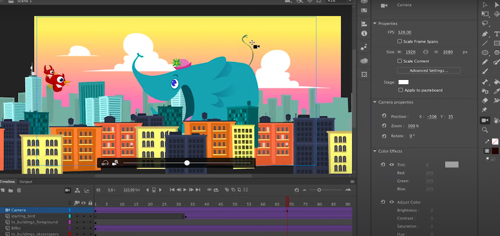Reset camera Zoom value

[x=384, y=125]
